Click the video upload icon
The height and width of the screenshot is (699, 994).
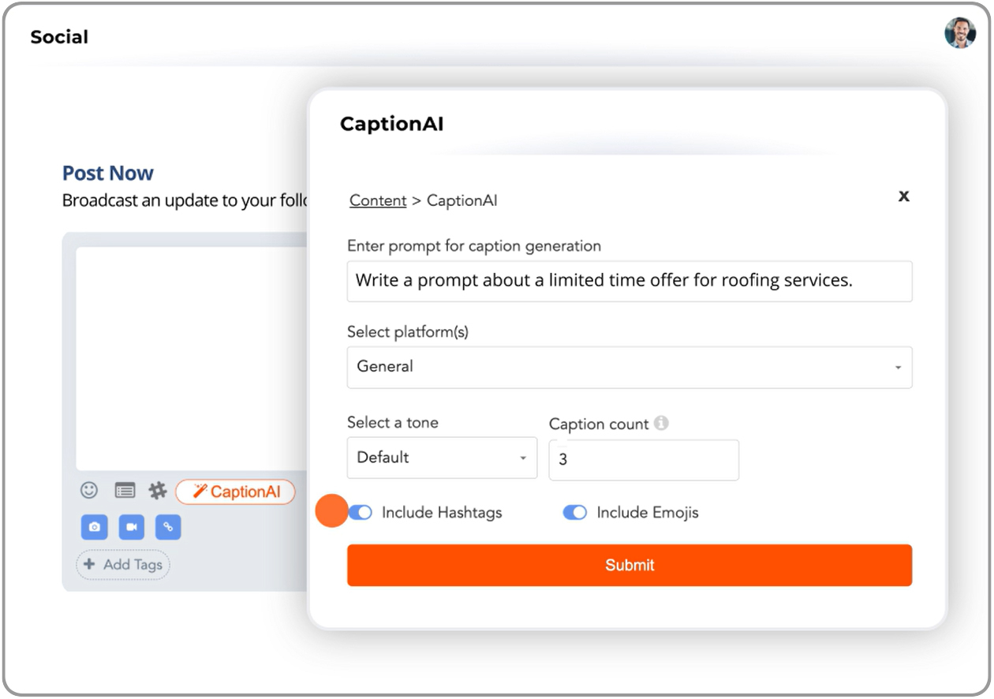tap(132, 527)
